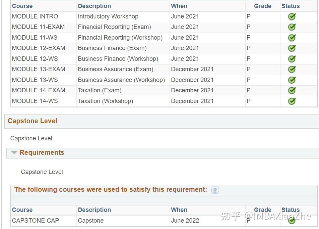Click status icon for MODULE 13-WS
This screenshot has width=319, height=229.
292,80
